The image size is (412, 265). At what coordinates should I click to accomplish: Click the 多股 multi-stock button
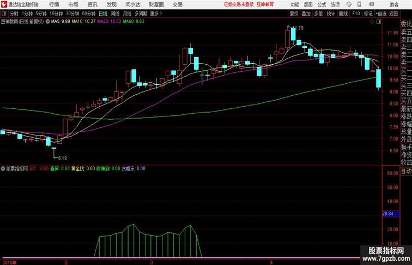coord(318,14)
